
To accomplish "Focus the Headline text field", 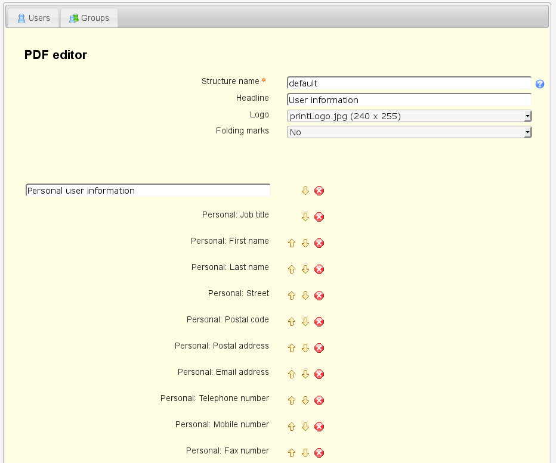I will 409,100.
